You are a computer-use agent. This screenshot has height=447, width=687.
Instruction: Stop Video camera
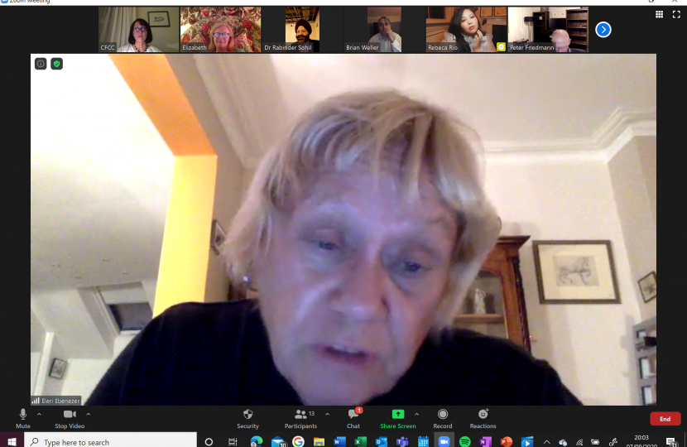click(70, 417)
